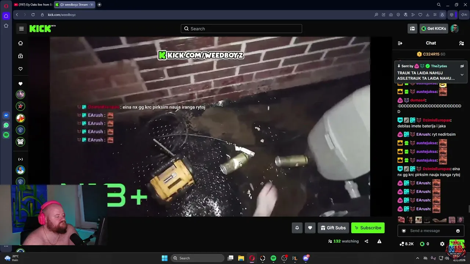The width and height of the screenshot is (470, 264).
Task: Open the privacy shield icon in the toolbar
Action: 398,15
